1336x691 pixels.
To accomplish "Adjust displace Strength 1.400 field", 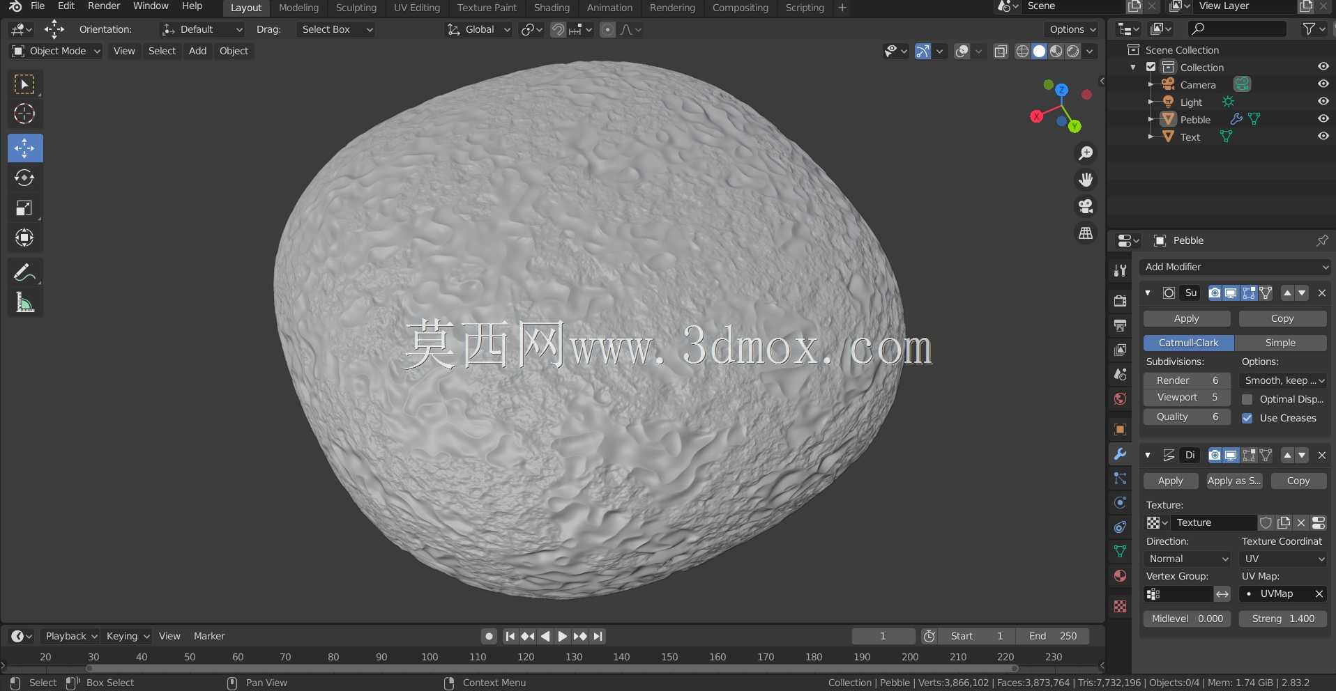I will click(x=1283, y=619).
